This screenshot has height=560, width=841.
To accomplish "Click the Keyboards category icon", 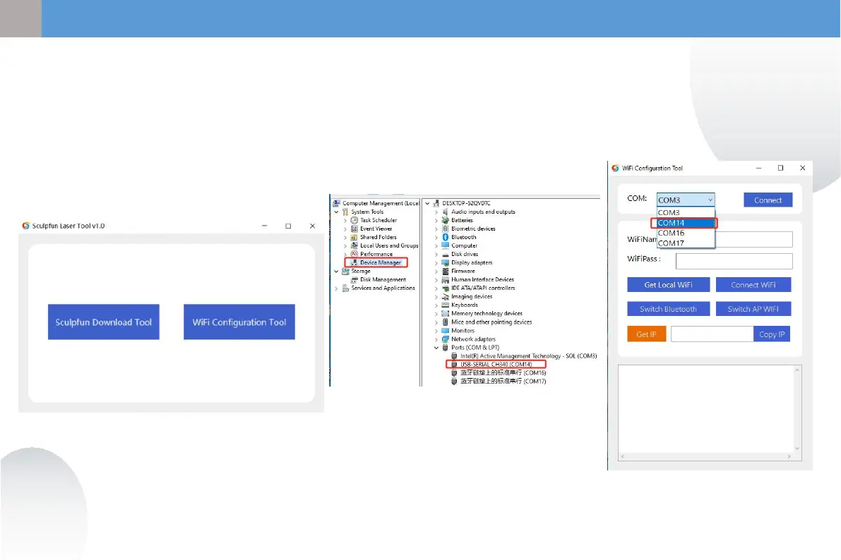I will [445, 305].
